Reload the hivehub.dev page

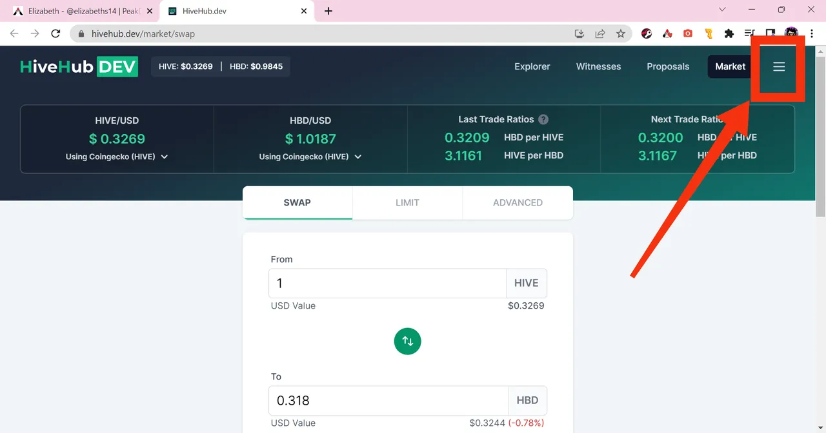[56, 34]
